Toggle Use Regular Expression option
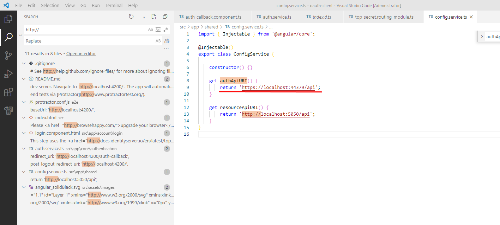This screenshot has height=225, width=500. point(166,30)
